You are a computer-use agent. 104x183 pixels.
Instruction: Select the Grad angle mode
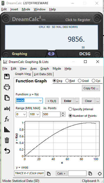click(x=83, y=81)
